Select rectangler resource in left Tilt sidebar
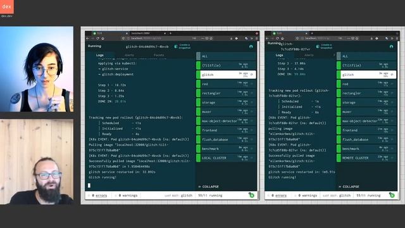 point(227,93)
